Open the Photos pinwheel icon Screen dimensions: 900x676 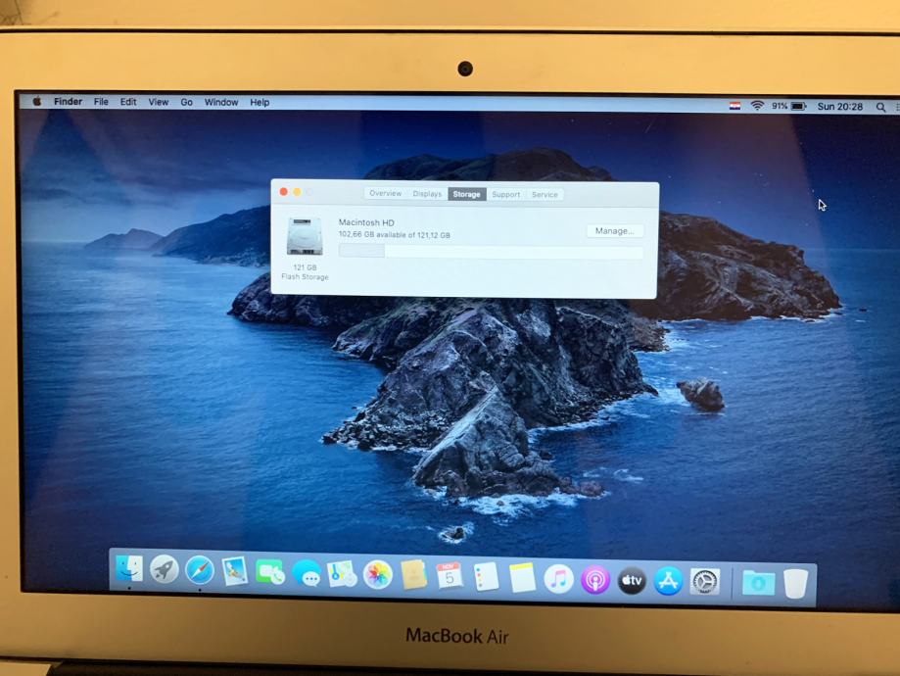(378, 575)
